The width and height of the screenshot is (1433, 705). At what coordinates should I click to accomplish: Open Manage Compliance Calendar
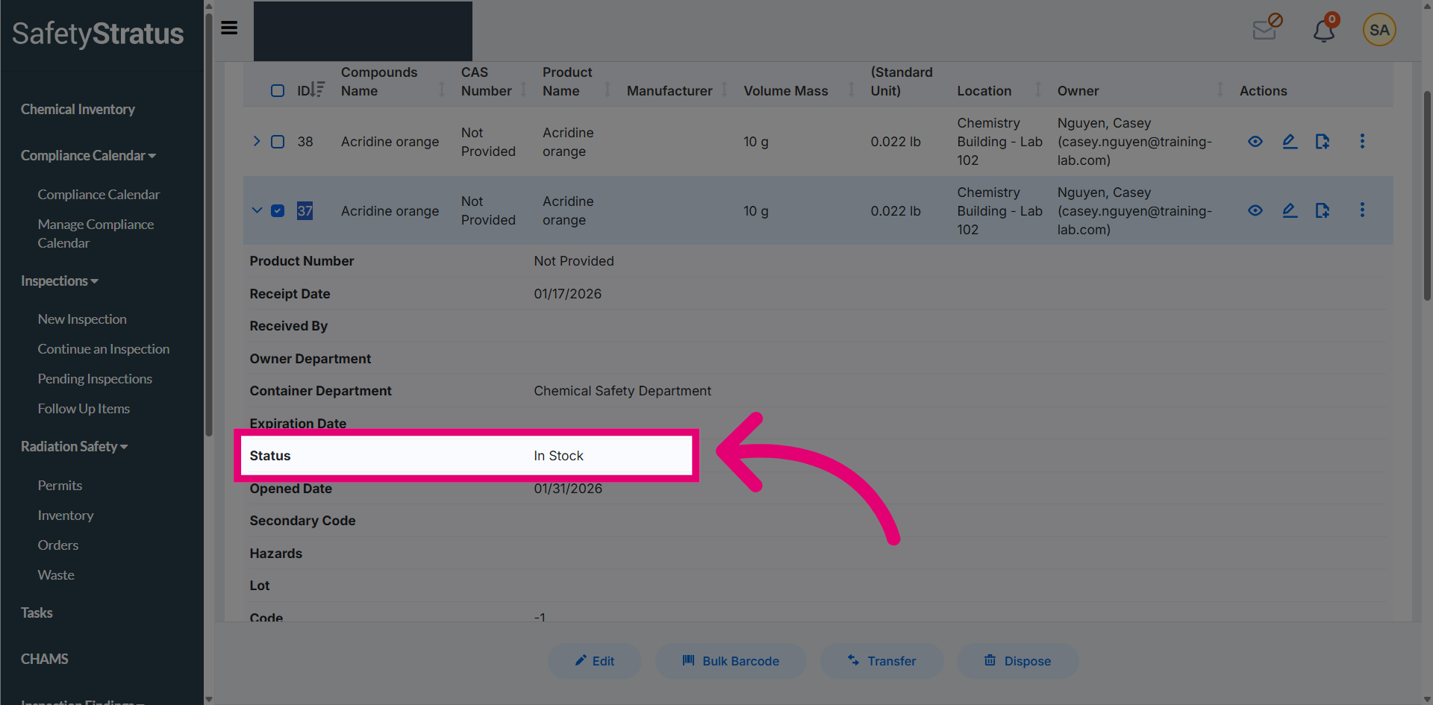(x=96, y=234)
